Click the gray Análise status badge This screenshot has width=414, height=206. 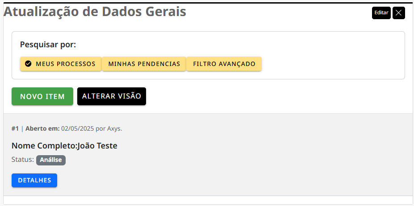[x=51, y=160]
